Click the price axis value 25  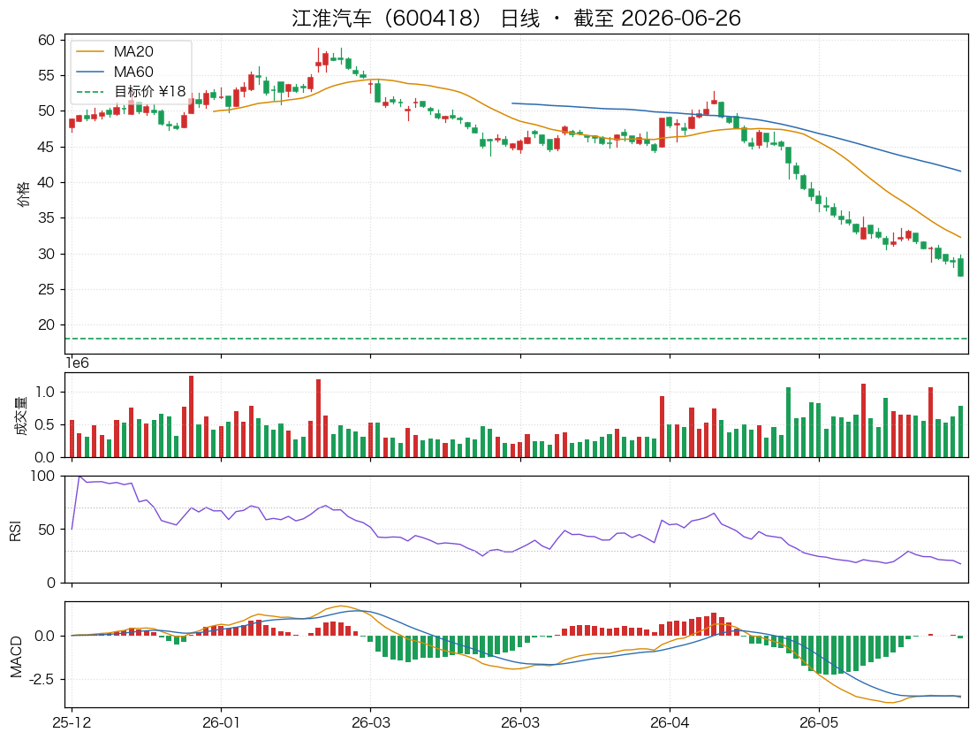[46, 290]
